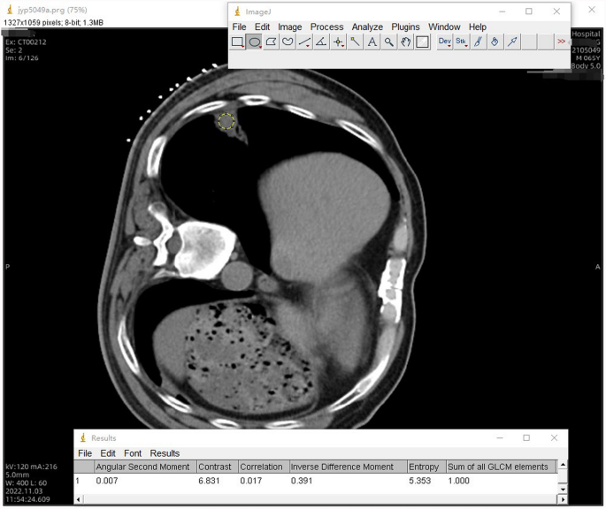This screenshot has width=606, height=509.
Task: Select the Brush tool
Action: point(478,42)
